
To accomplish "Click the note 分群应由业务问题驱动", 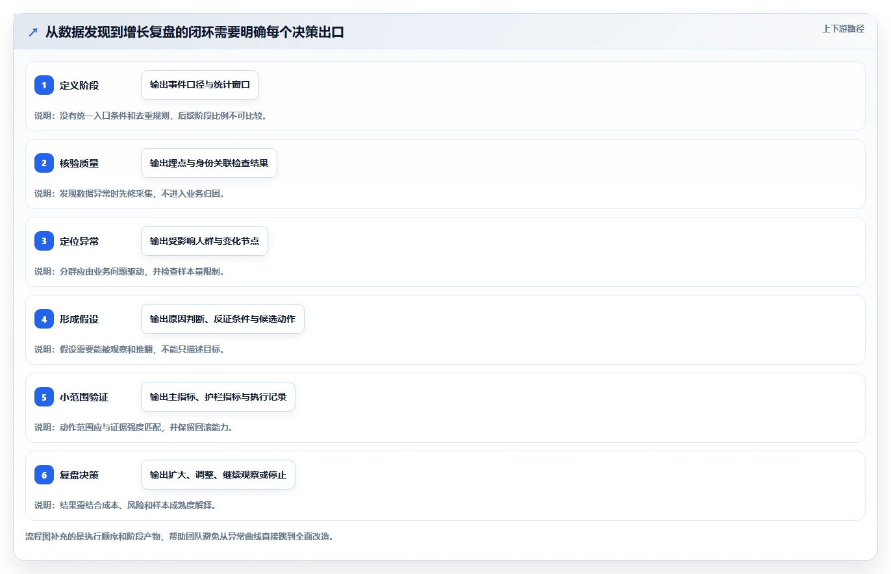I will point(103,271).
